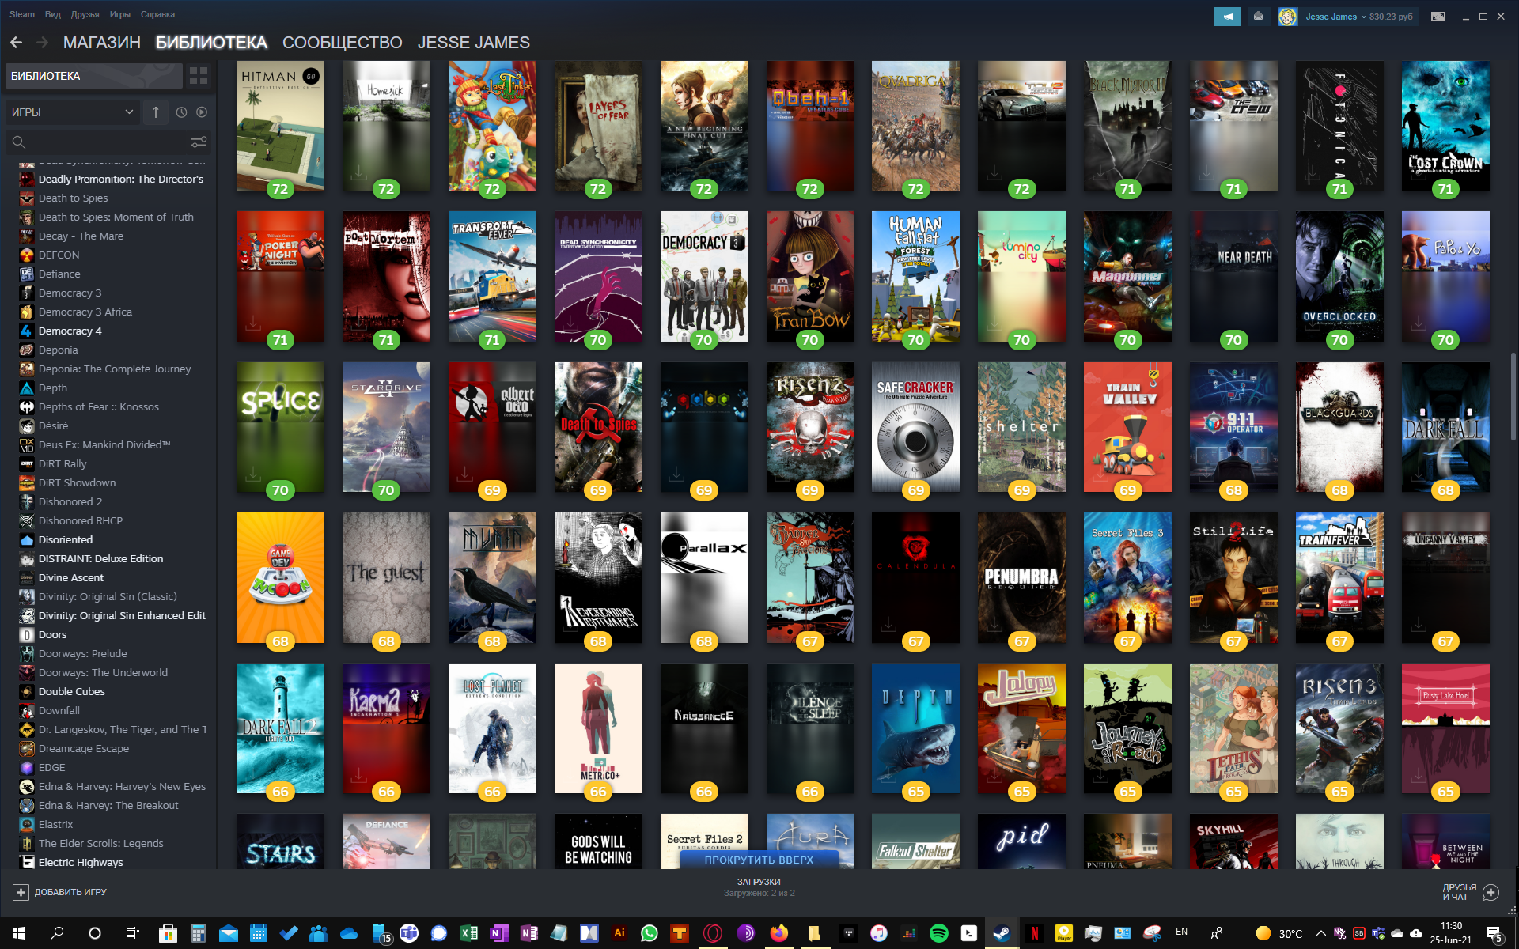The height and width of the screenshot is (949, 1519).
Task: Open the Train Valley cover
Action: click(1127, 427)
